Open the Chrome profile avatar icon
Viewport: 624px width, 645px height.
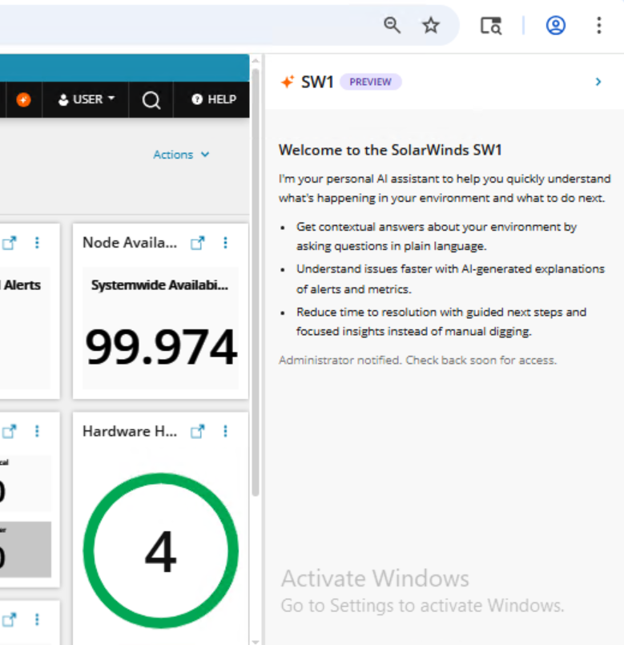555,26
